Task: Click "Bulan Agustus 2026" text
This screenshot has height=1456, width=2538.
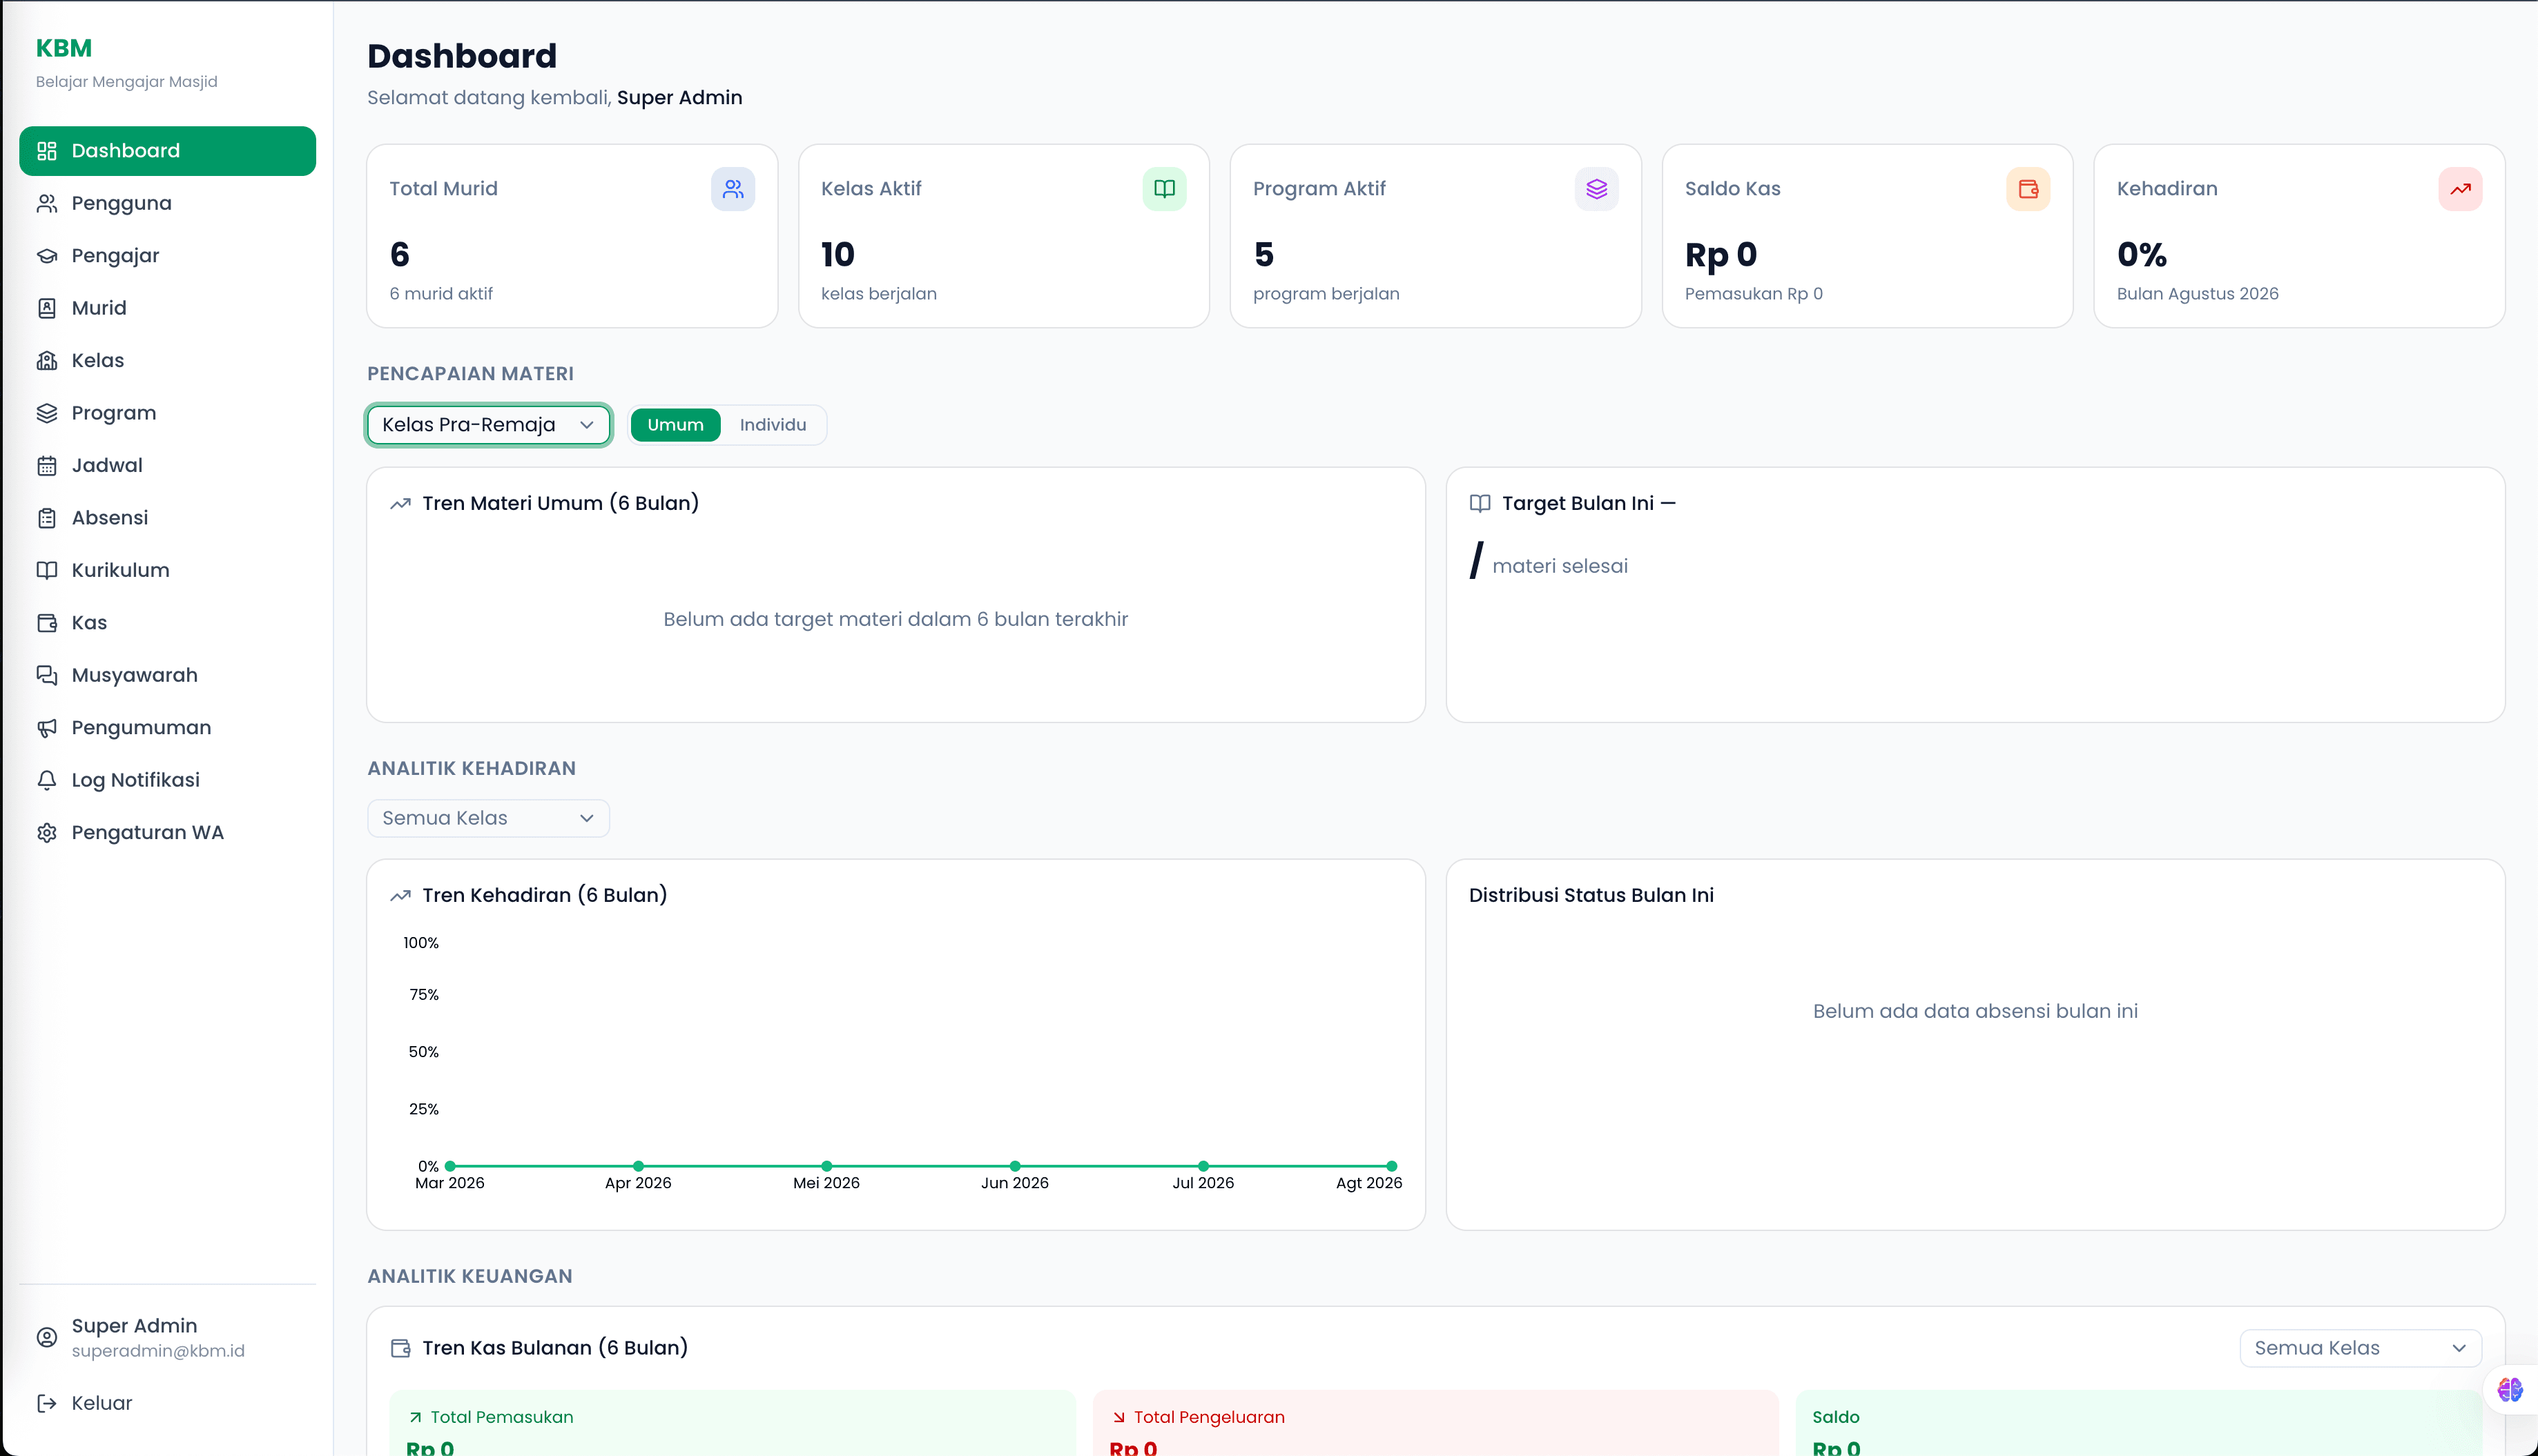Action: (x=2197, y=294)
